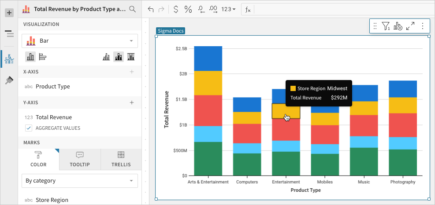
Task: Click the decrease decimal places icon
Action: click(x=201, y=9)
